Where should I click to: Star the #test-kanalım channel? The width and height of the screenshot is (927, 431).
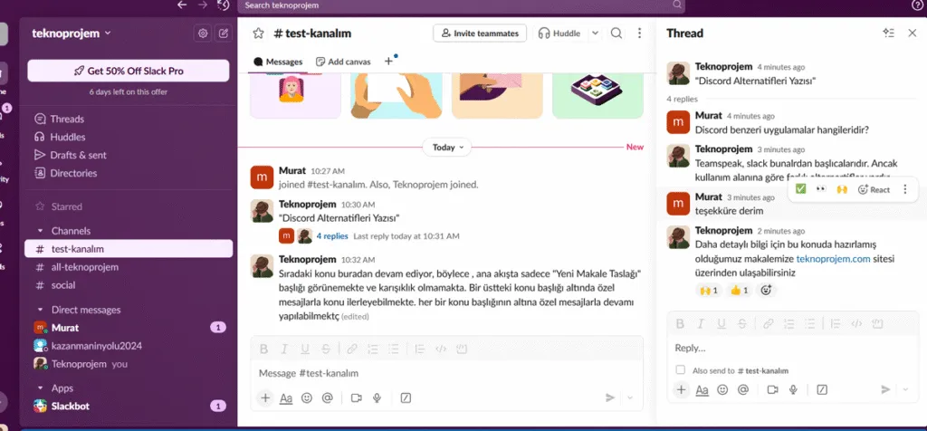[x=258, y=34]
